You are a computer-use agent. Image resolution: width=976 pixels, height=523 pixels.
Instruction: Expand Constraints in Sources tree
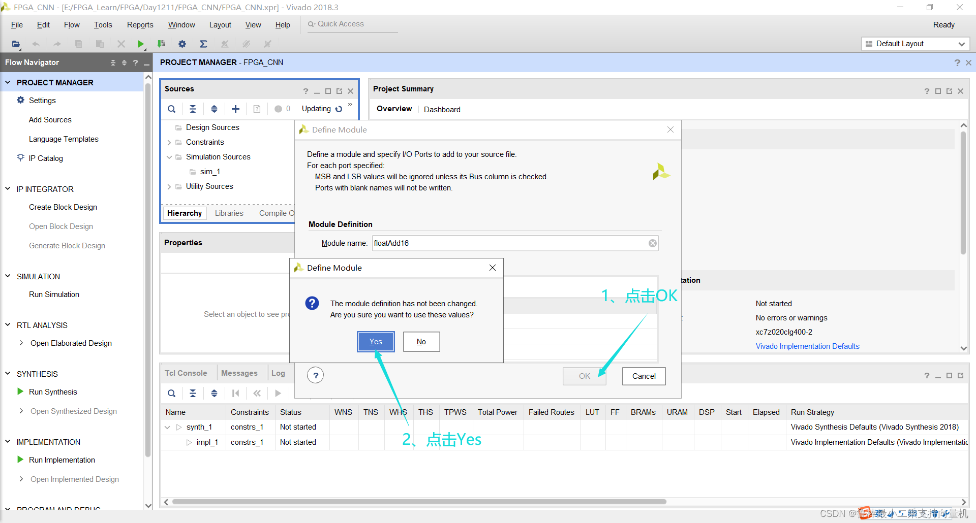pos(169,143)
